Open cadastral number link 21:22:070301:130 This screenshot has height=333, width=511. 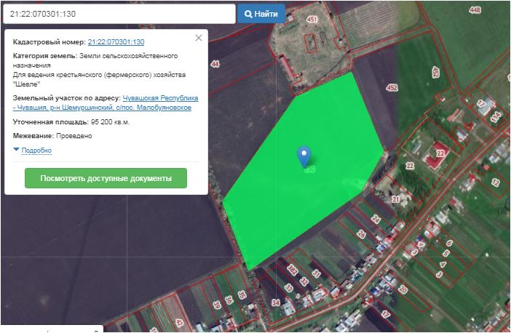click(116, 42)
